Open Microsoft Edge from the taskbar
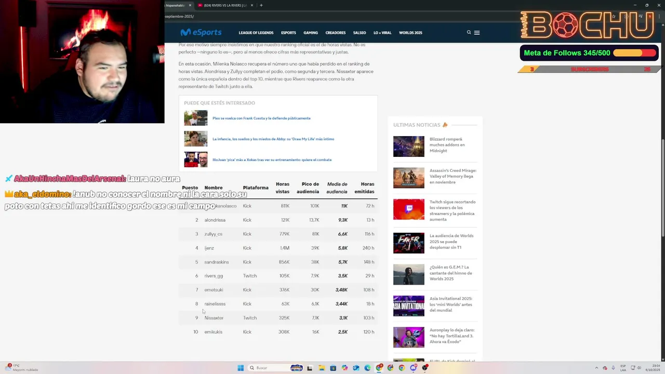 pyautogui.click(x=367, y=368)
